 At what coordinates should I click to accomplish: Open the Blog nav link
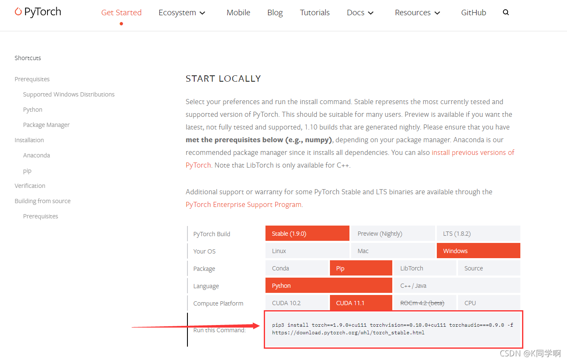(x=275, y=13)
